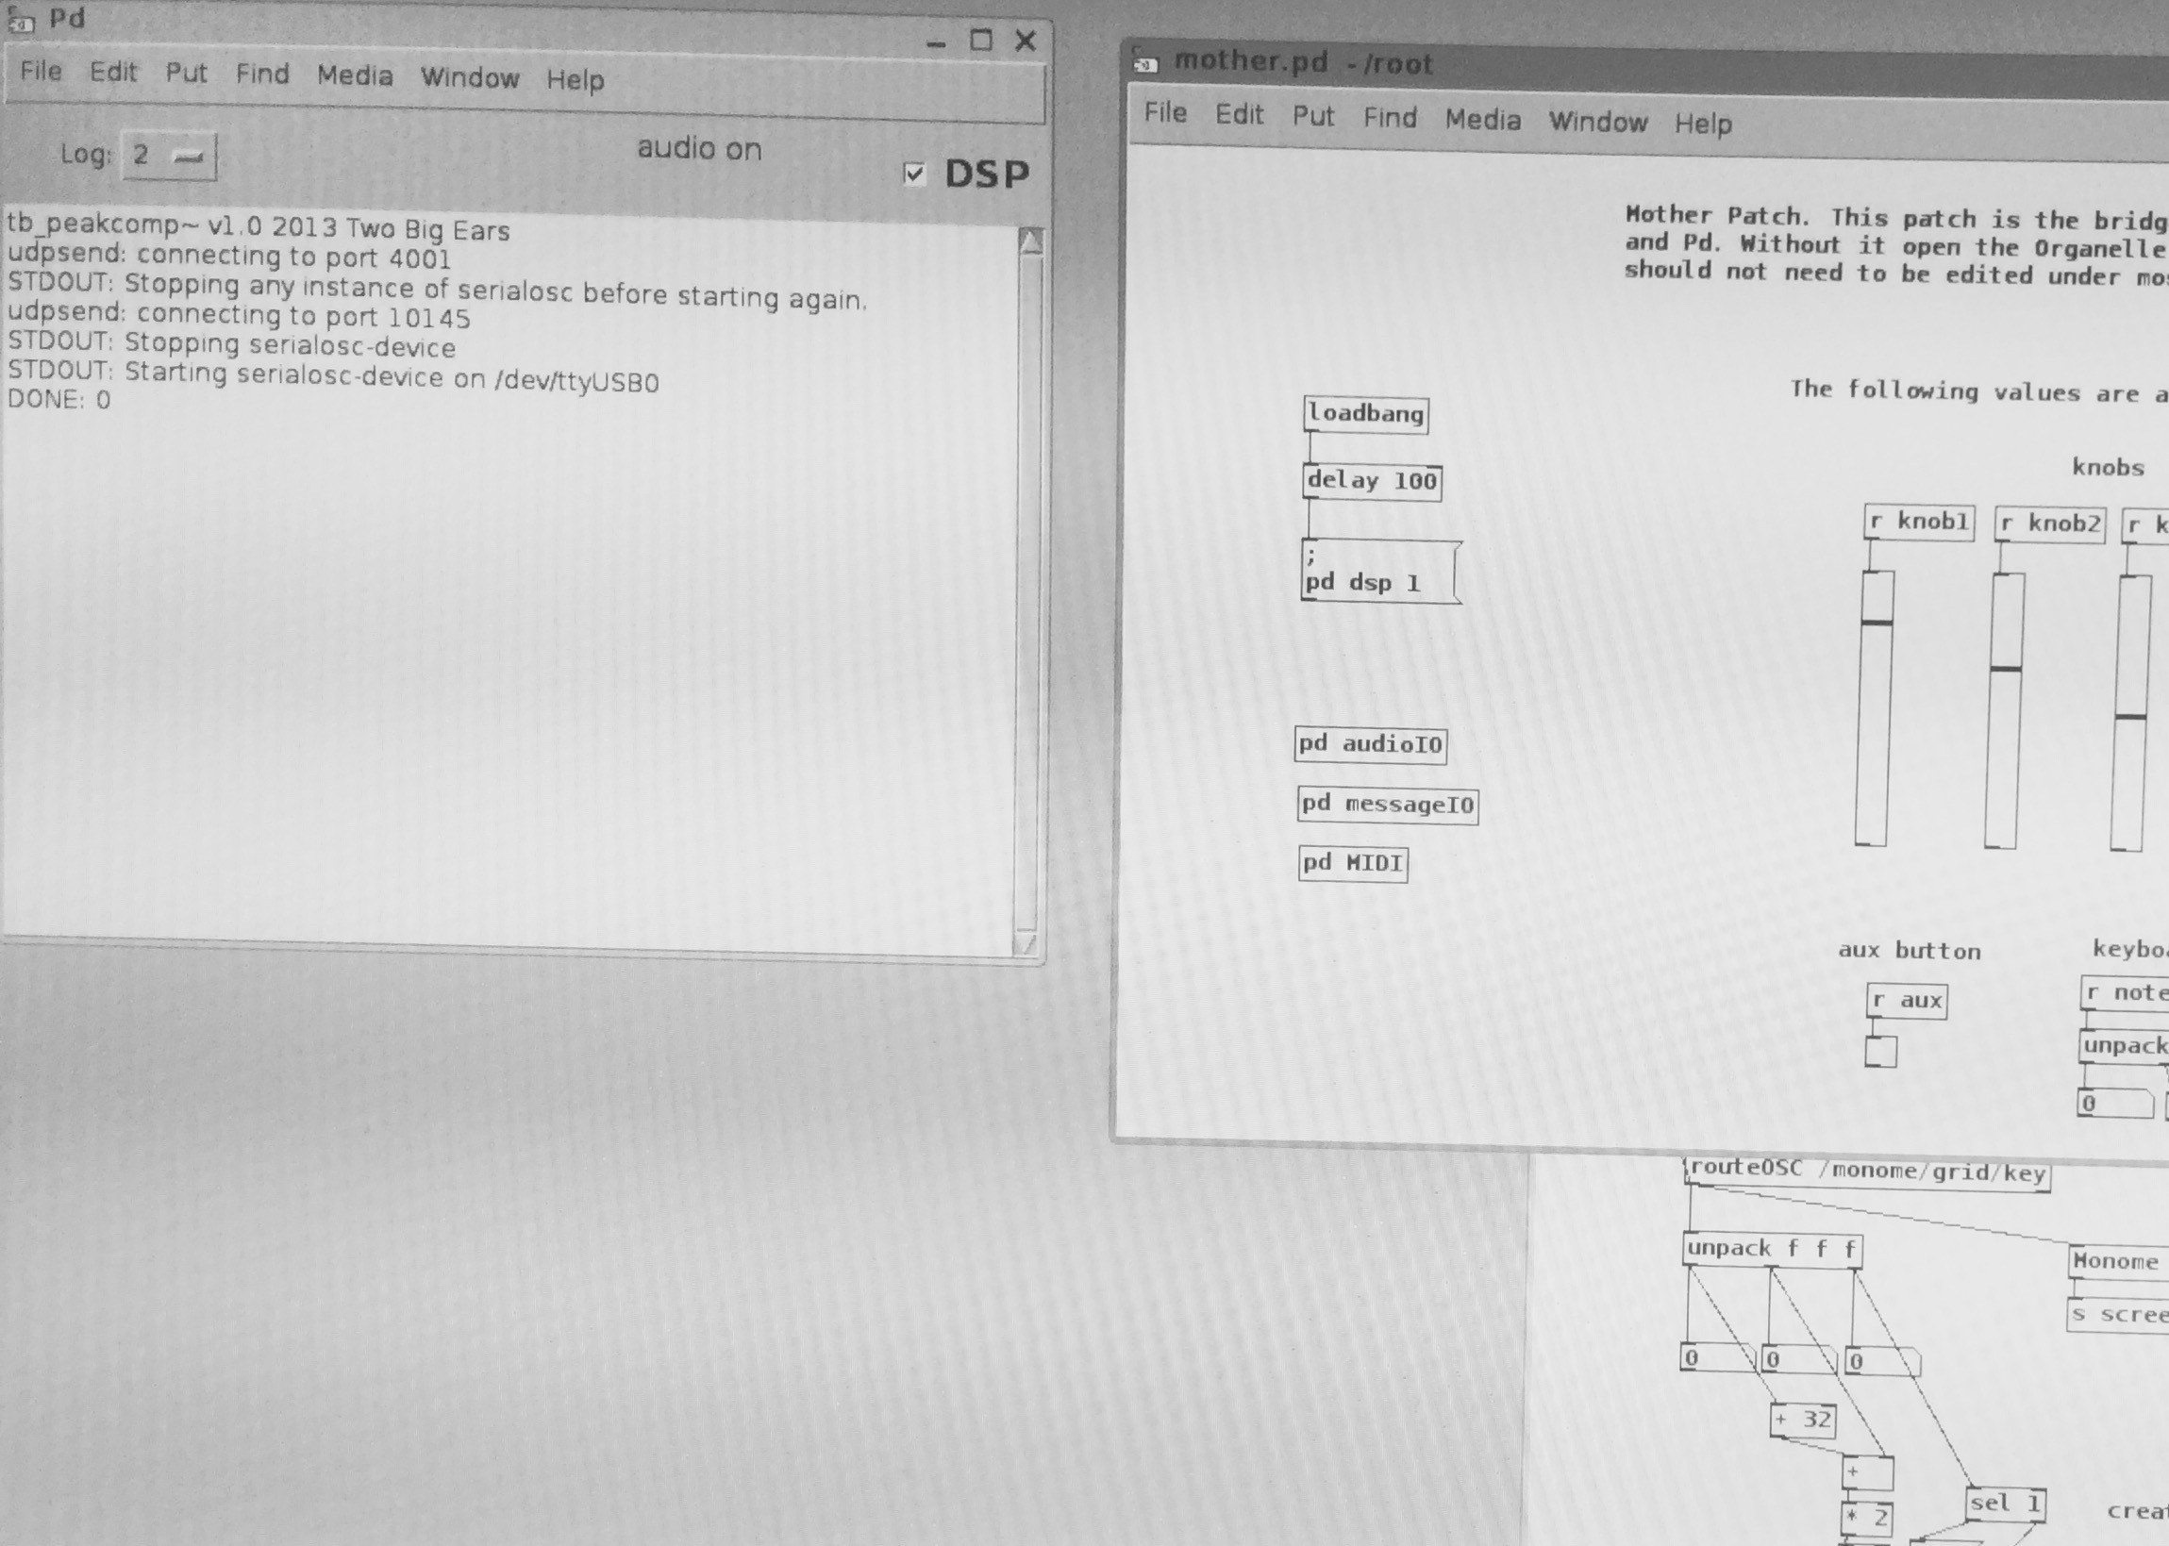Image resolution: width=2169 pixels, height=1546 pixels.
Task: Click the Pd console scrollbar up arrow
Action: [1030, 241]
